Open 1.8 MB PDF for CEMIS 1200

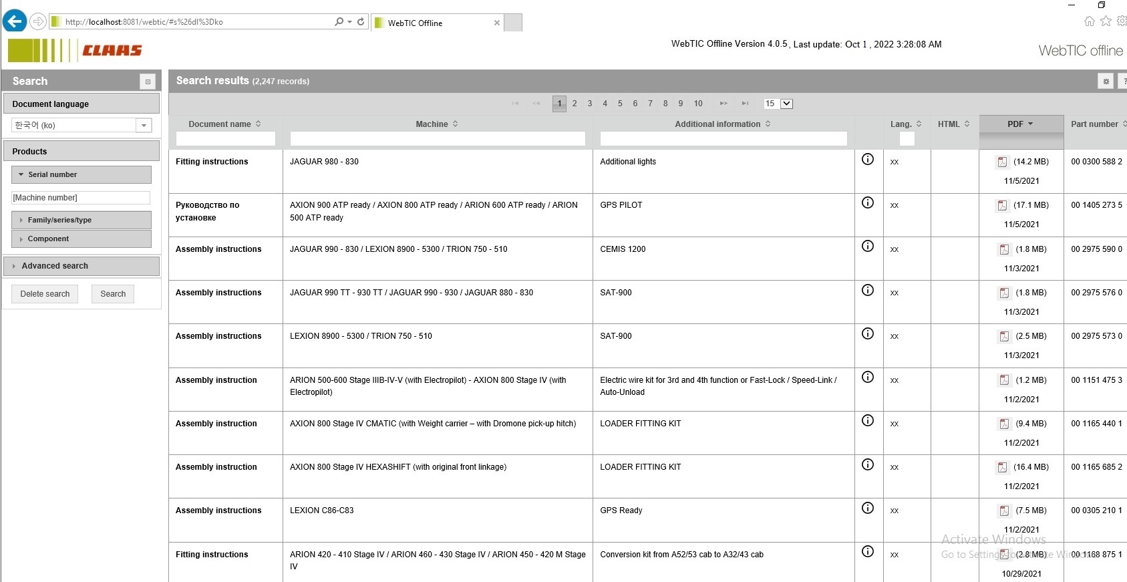pyautogui.click(x=1004, y=249)
